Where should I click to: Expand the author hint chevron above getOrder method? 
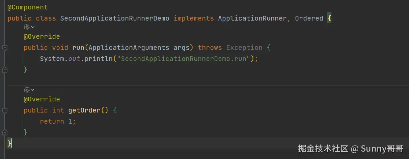33,90
